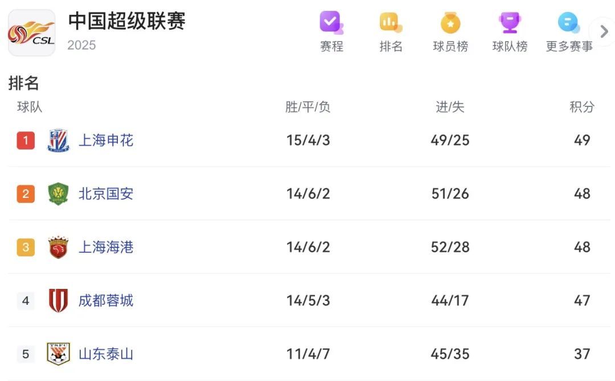
Task: Click the 积分 points column header
Action: 582,107
